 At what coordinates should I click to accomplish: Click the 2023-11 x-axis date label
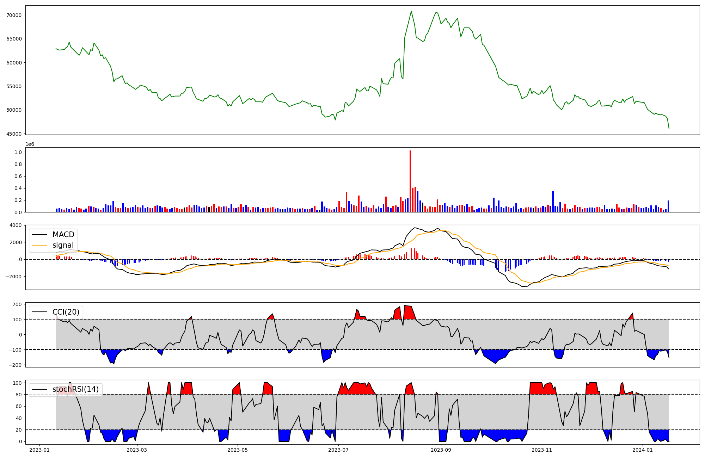pos(542,450)
